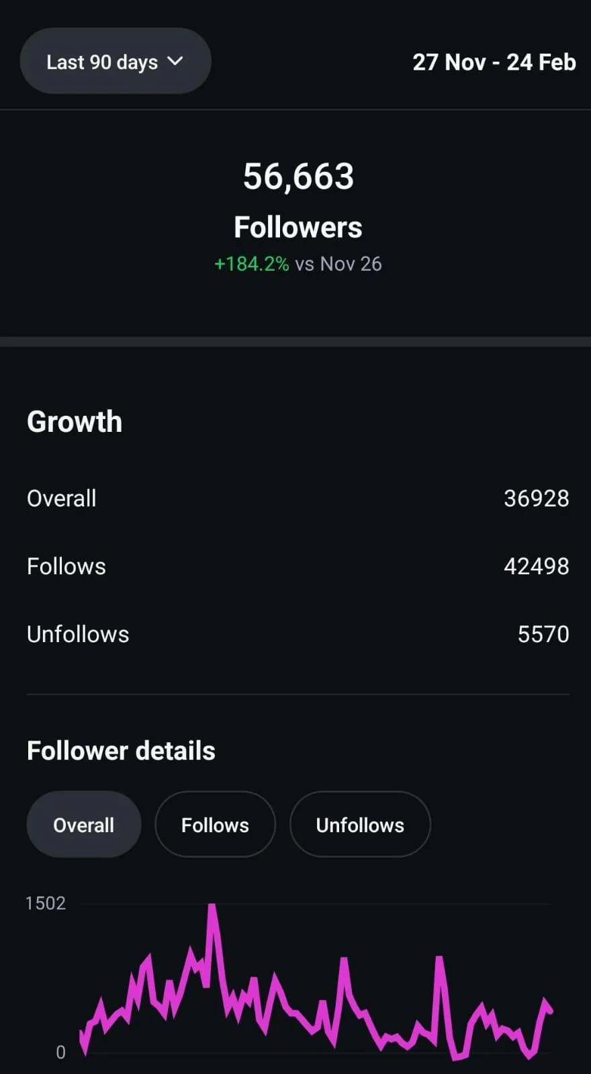Switch to the Unfollows chip

click(x=360, y=824)
